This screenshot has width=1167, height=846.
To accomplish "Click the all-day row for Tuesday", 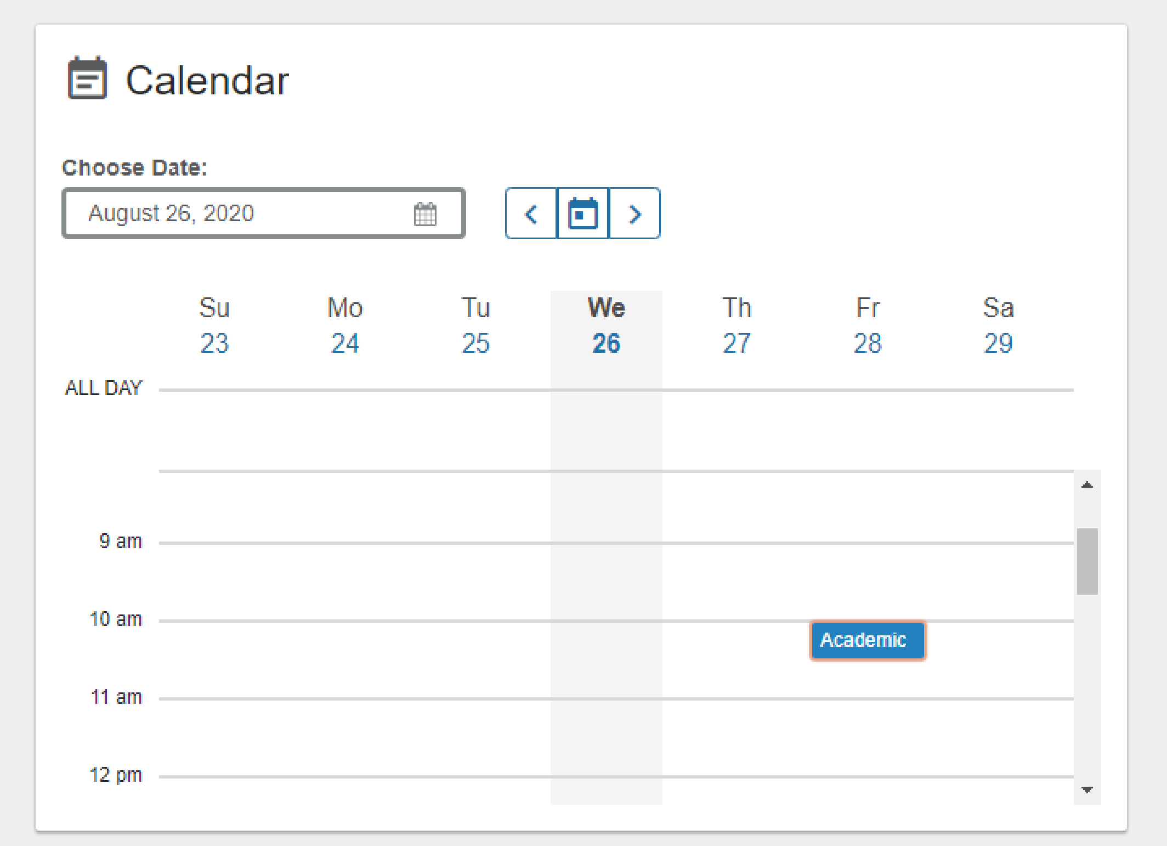I will [x=475, y=430].
